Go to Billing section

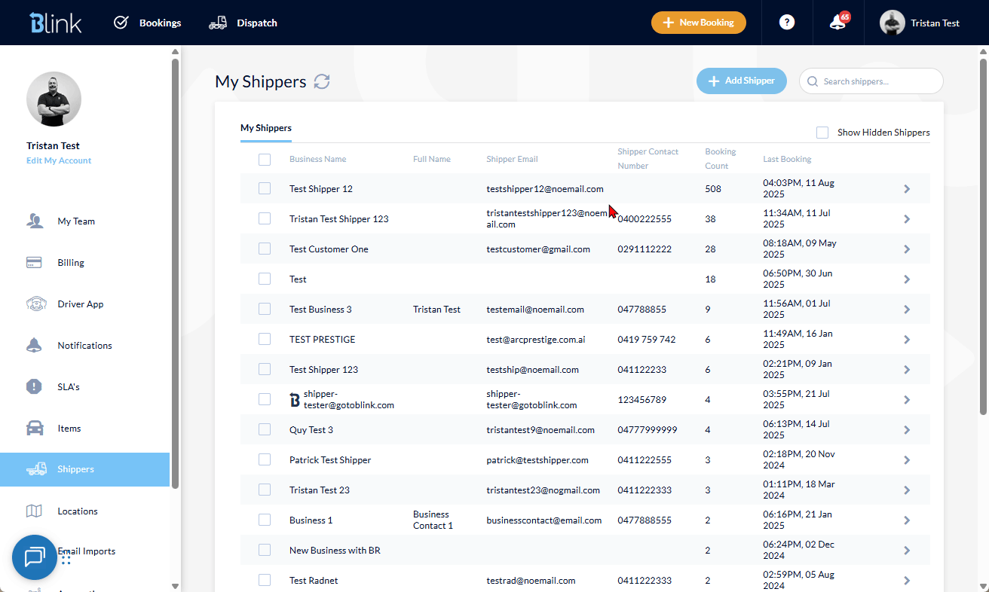point(71,263)
